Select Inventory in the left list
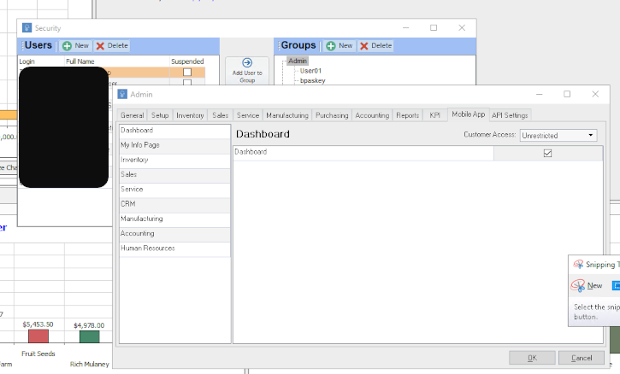620x374 pixels. point(174,160)
